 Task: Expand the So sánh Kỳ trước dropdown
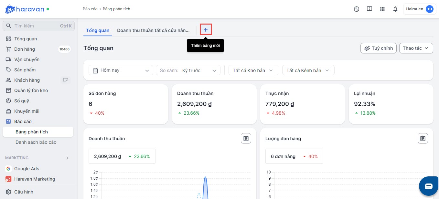(188, 70)
